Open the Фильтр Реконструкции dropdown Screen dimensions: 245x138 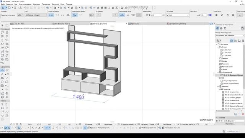point(230,36)
